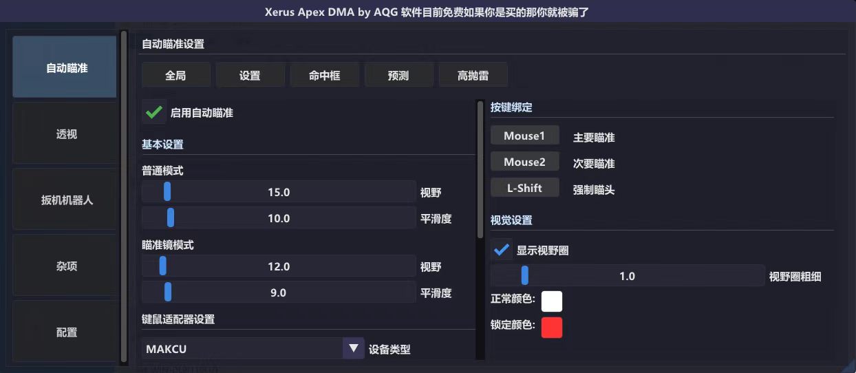Open the 透视 section in the sidebar

coord(66,134)
